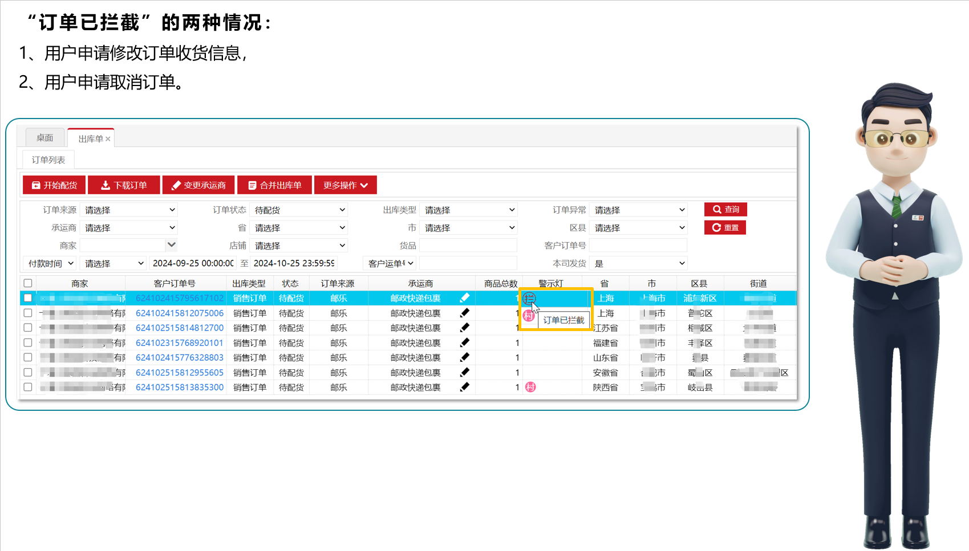
Task: Open the 省 filter dropdown
Action: [x=299, y=228]
